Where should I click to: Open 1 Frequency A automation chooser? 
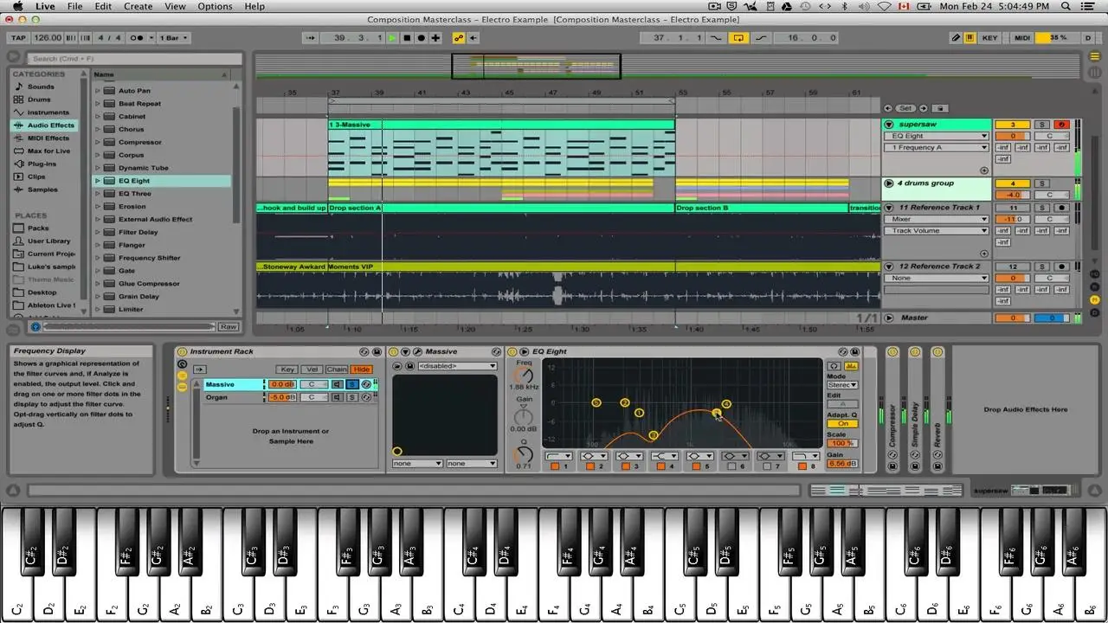point(936,148)
